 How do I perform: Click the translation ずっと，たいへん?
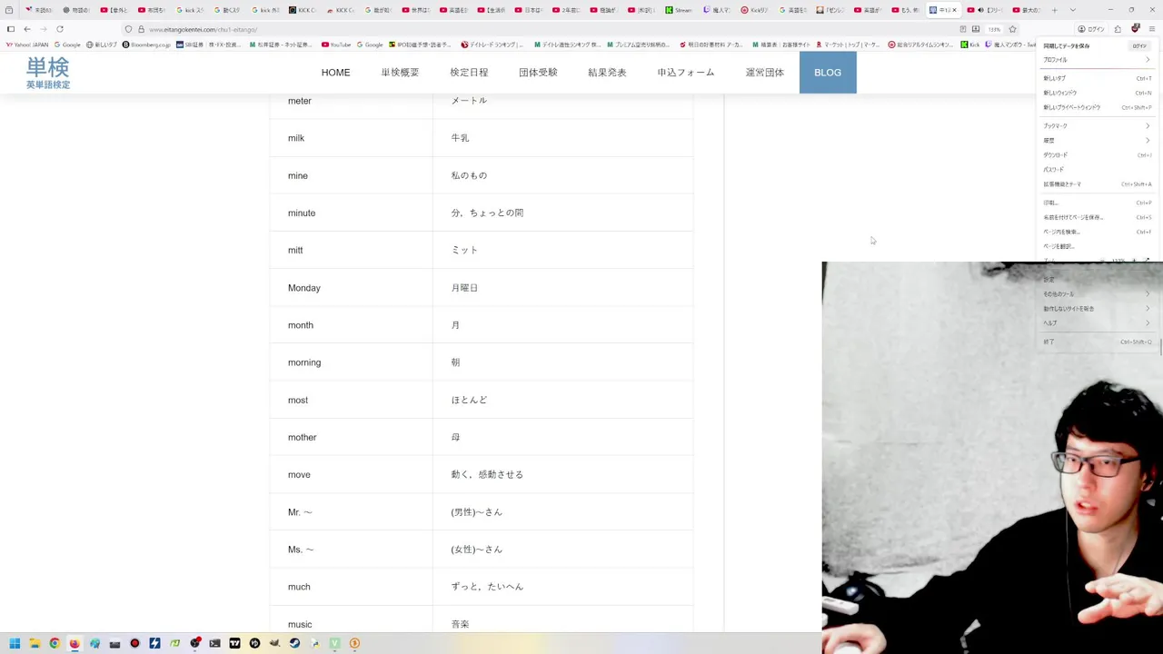pos(487,587)
